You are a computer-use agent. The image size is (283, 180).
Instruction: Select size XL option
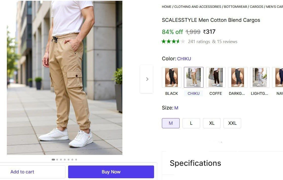(212, 123)
